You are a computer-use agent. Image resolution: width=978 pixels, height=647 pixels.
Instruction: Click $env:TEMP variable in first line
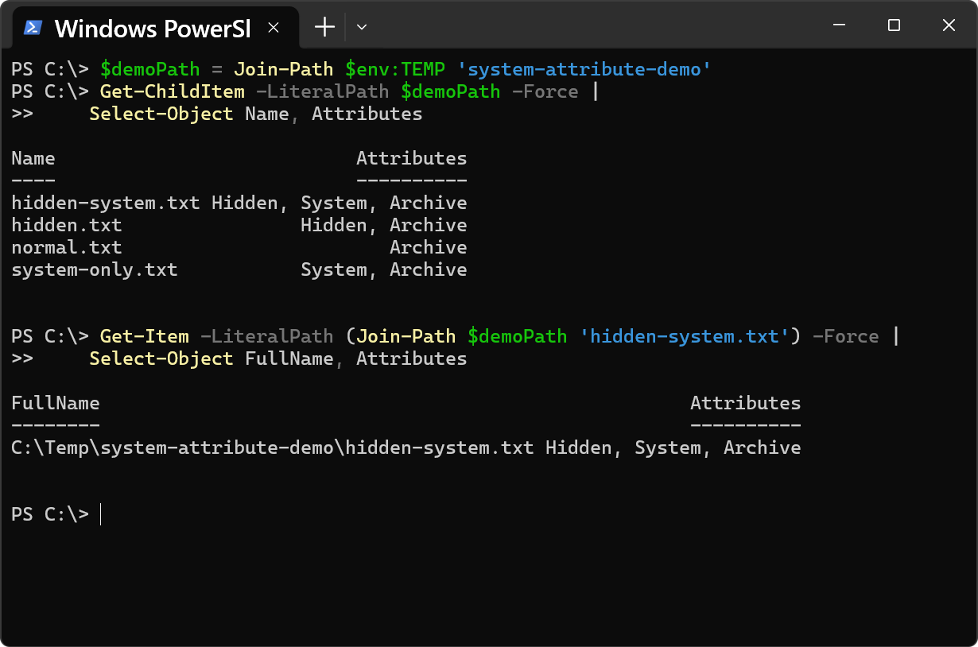click(395, 69)
